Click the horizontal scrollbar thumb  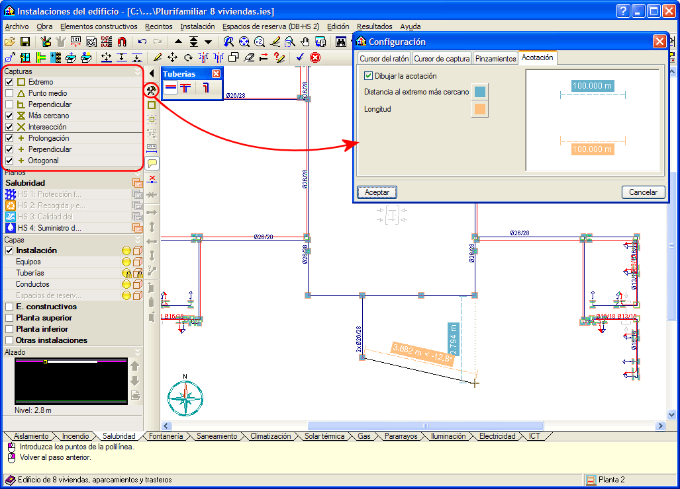point(426,426)
